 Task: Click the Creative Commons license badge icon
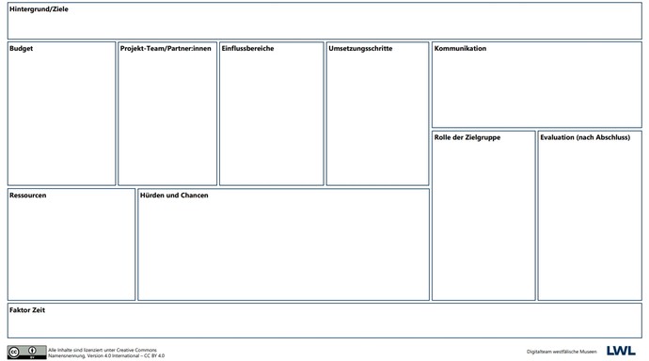click(x=27, y=353)
